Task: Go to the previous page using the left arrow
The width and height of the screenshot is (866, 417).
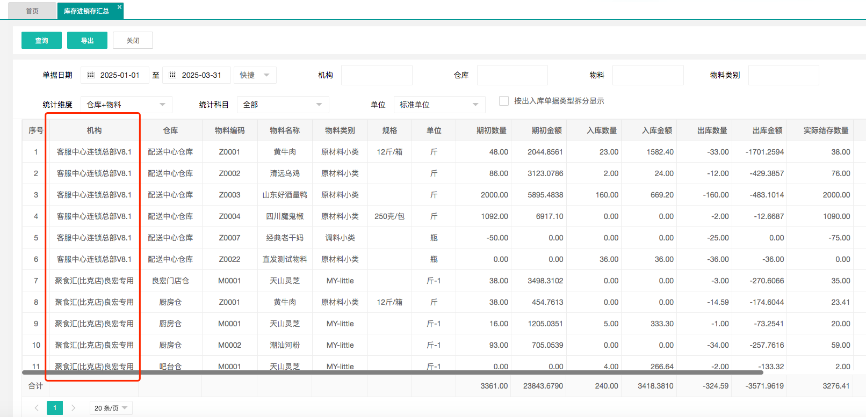Action: [37, 408]
